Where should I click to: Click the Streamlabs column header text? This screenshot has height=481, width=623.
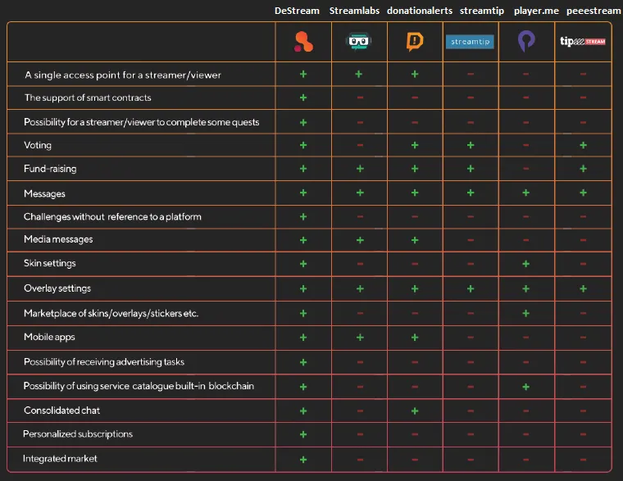click(x=354, y=11)
